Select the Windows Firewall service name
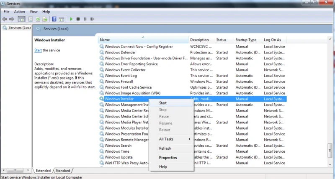335x179 pixels. (119, 81)
